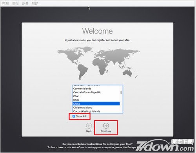Open the 视图 menu
This screenshot has width=196, height=153.
tap(15, 4)
